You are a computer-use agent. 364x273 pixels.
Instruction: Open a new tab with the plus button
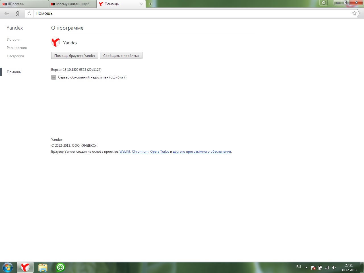(x=150, y=4)
